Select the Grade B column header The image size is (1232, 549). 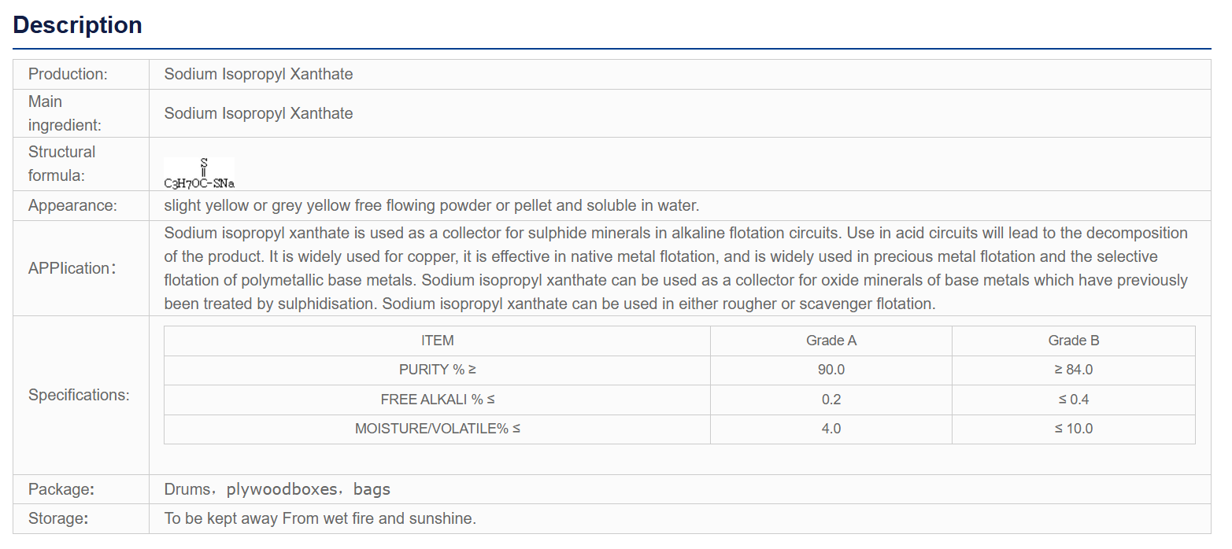[x=1074, y=341]
